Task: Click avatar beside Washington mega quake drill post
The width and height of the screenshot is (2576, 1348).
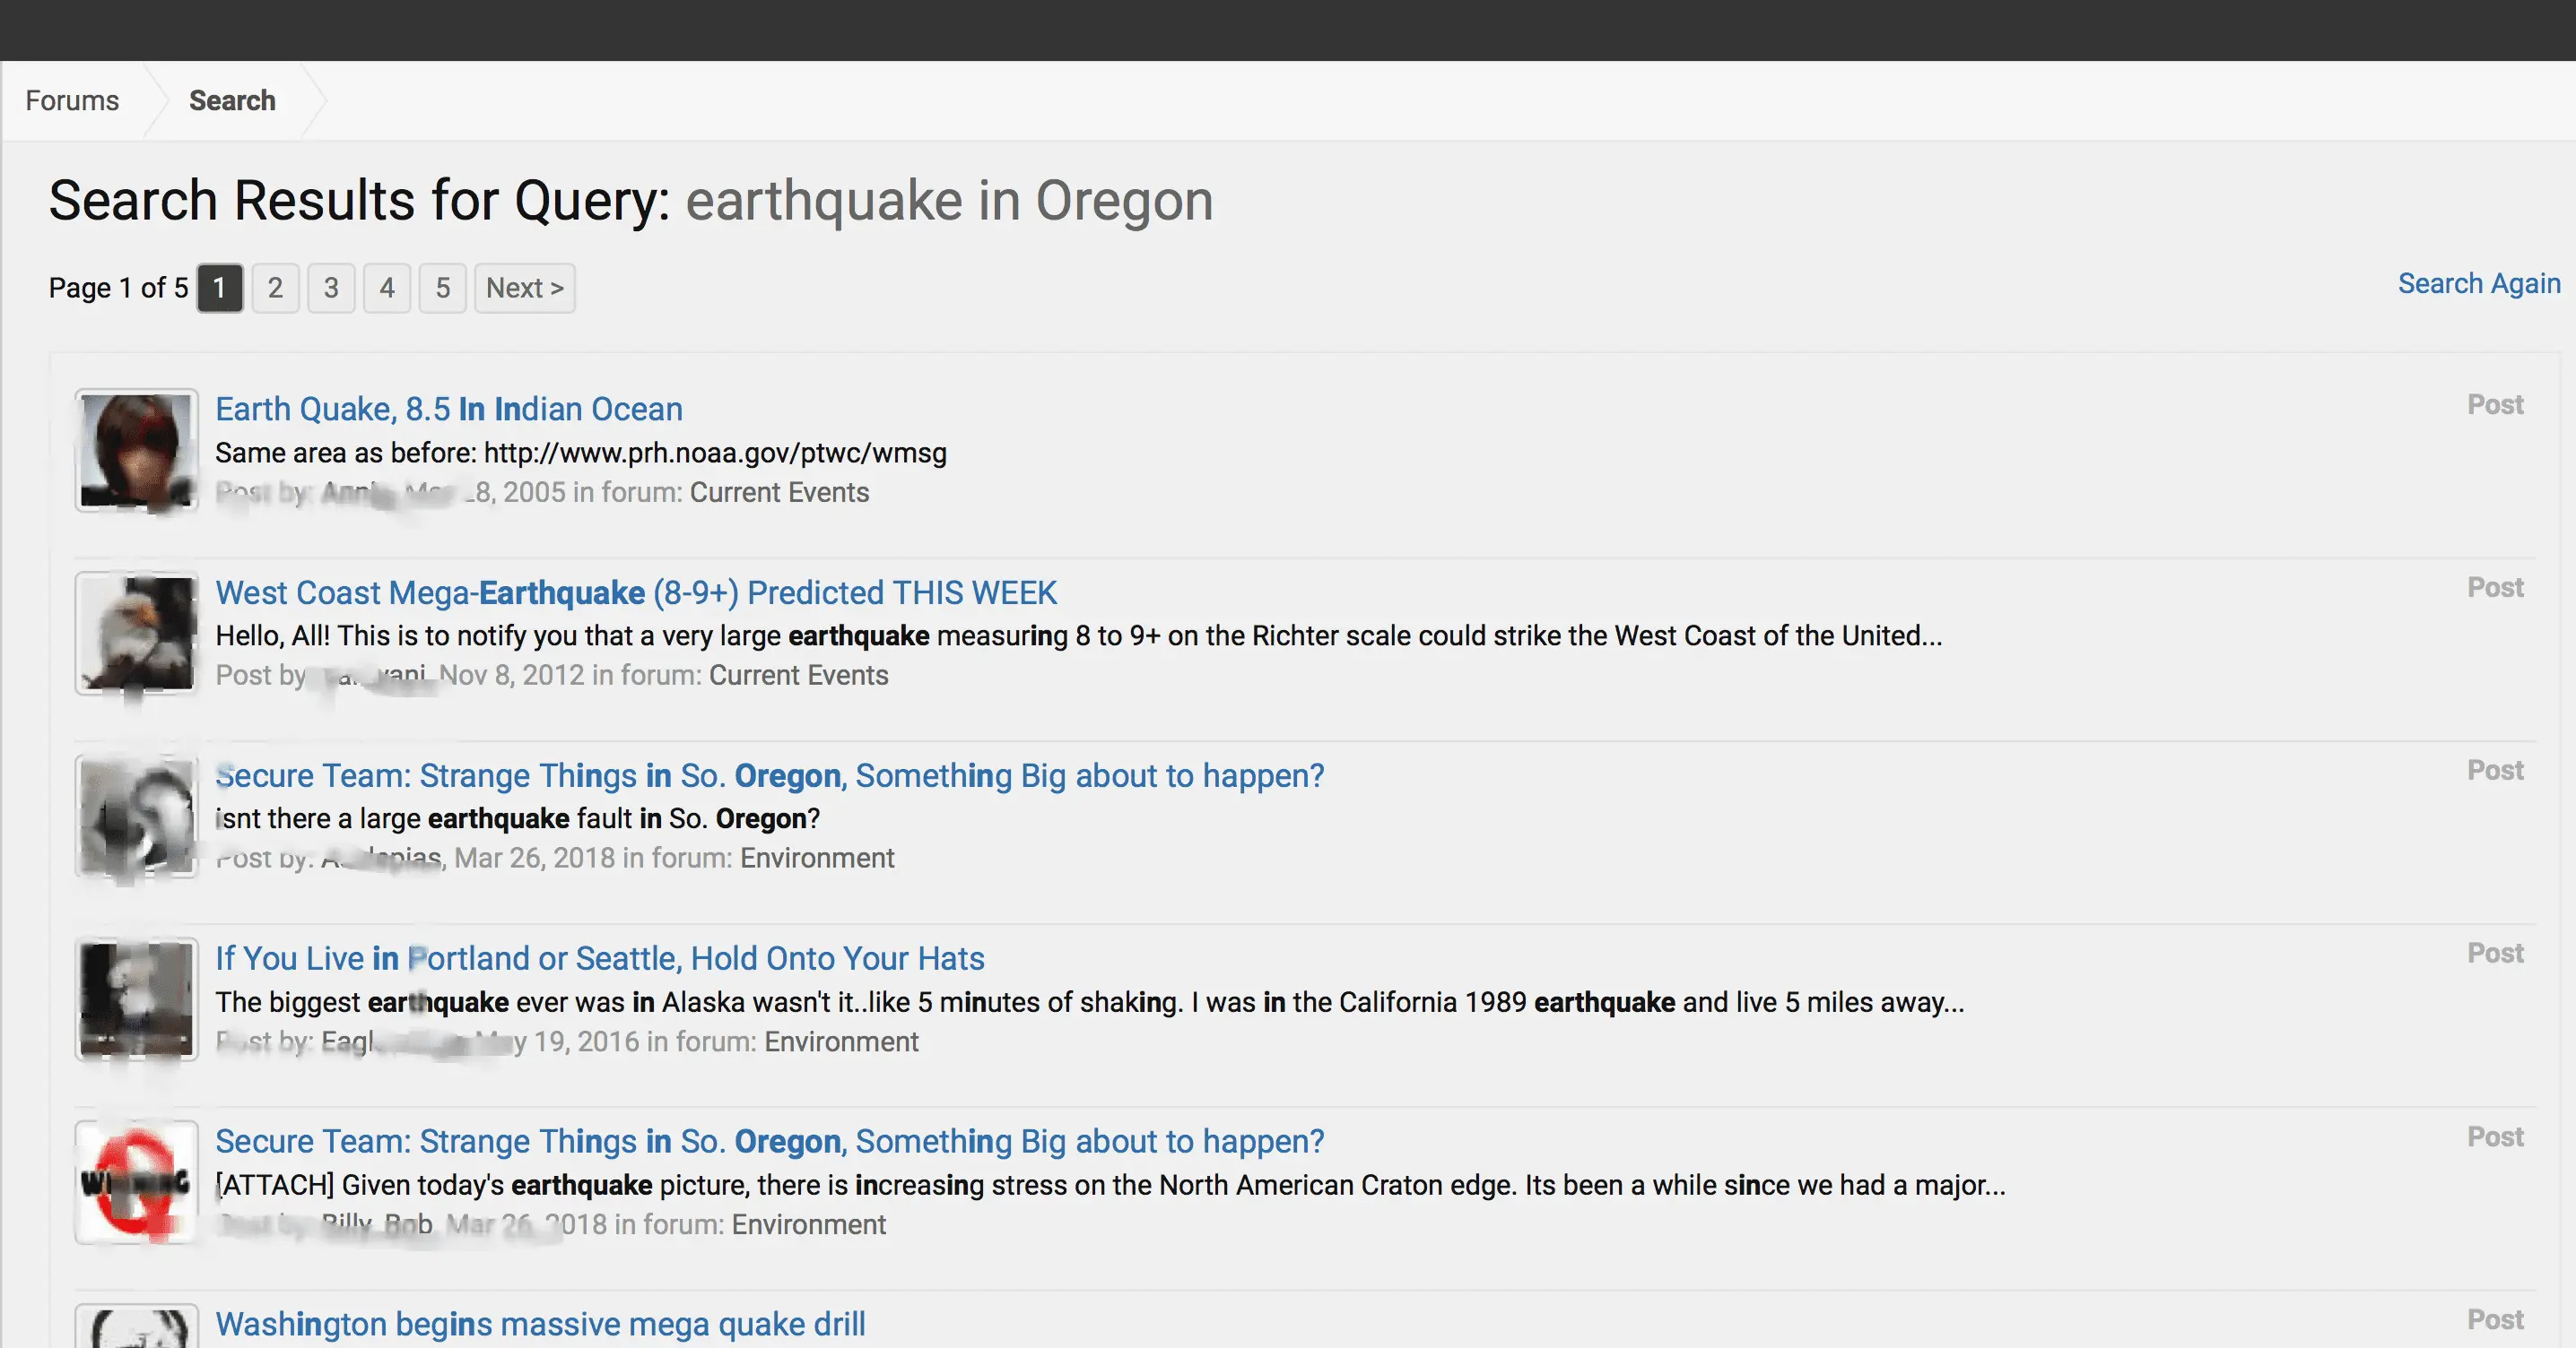Action: click(136, 1329)
